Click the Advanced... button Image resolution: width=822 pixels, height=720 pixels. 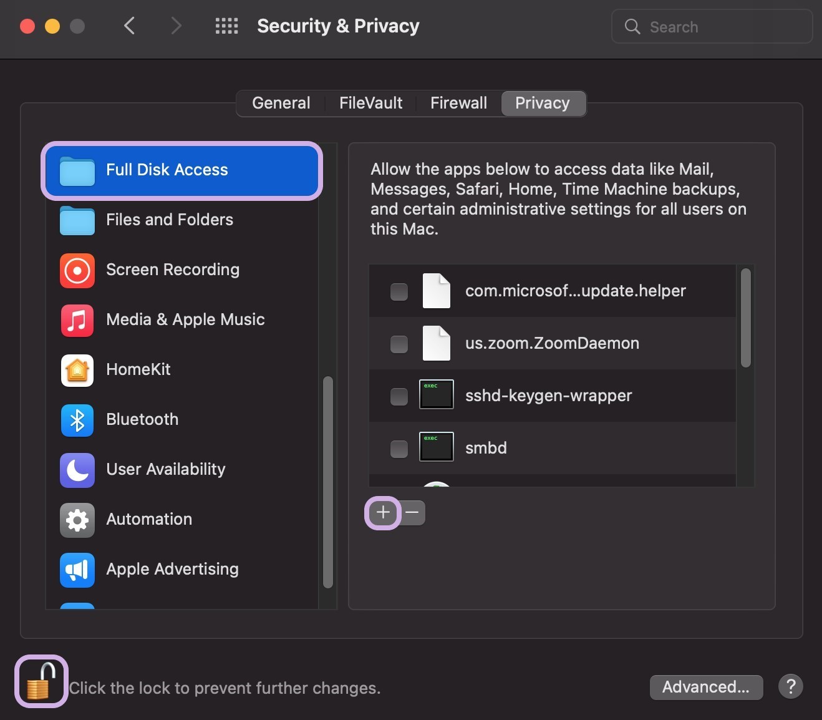click(x=705, y=687)
